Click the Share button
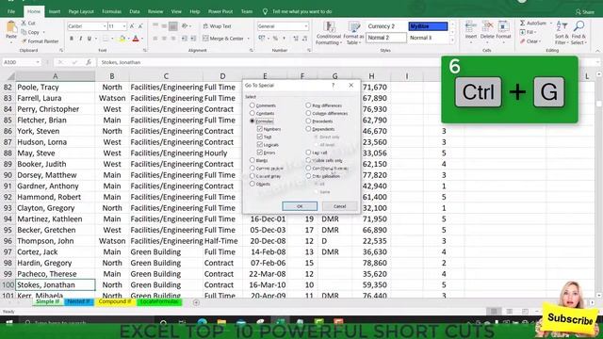Image resolution: width=603 pixels, height=339 pixels. (x=585, y=12)
